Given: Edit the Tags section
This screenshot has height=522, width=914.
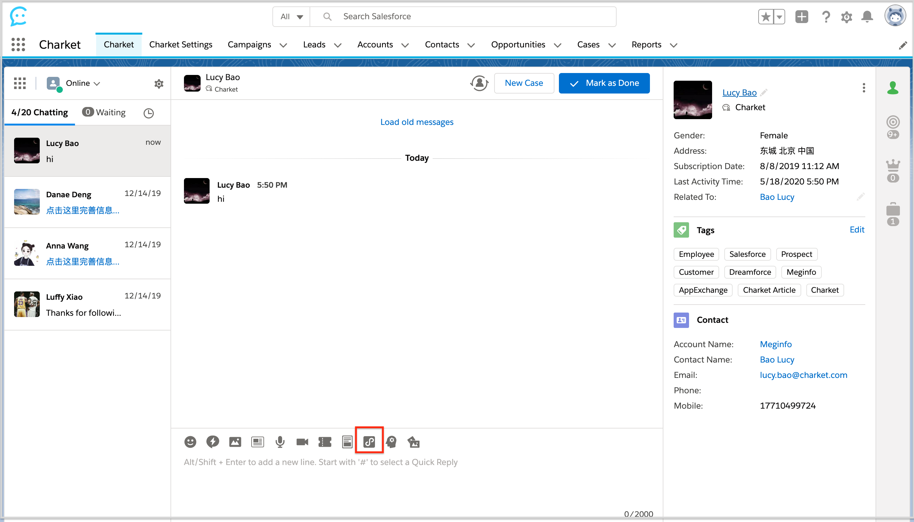Looking at the screenshot, I should 857,230.
